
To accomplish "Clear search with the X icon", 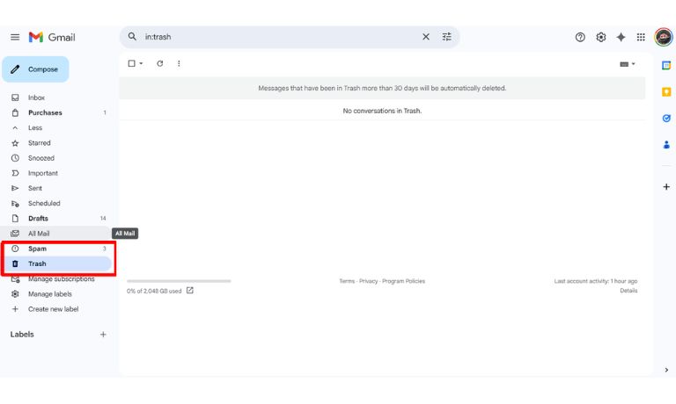I will pos(426,37).
